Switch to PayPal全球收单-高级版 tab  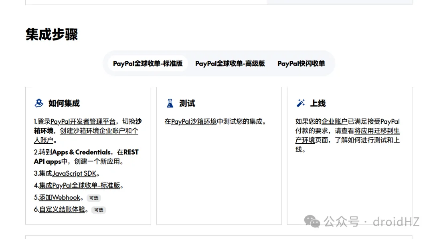230,64
